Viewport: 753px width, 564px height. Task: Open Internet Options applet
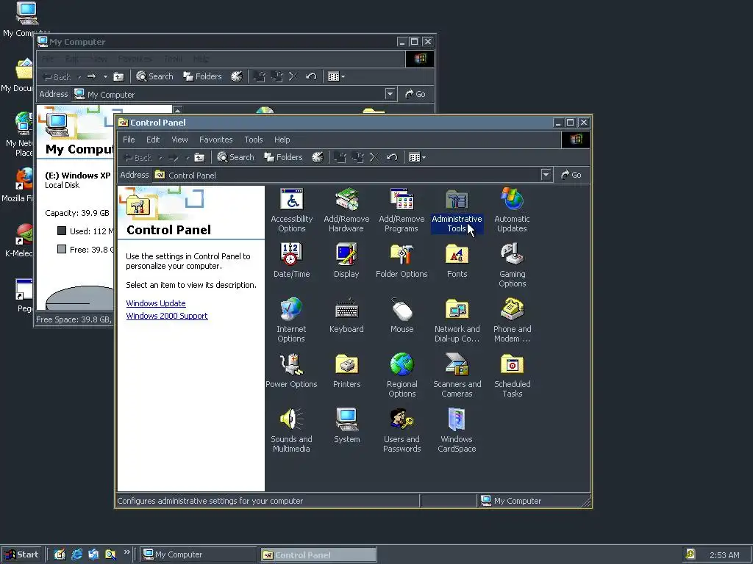click(x=291, y=320)
